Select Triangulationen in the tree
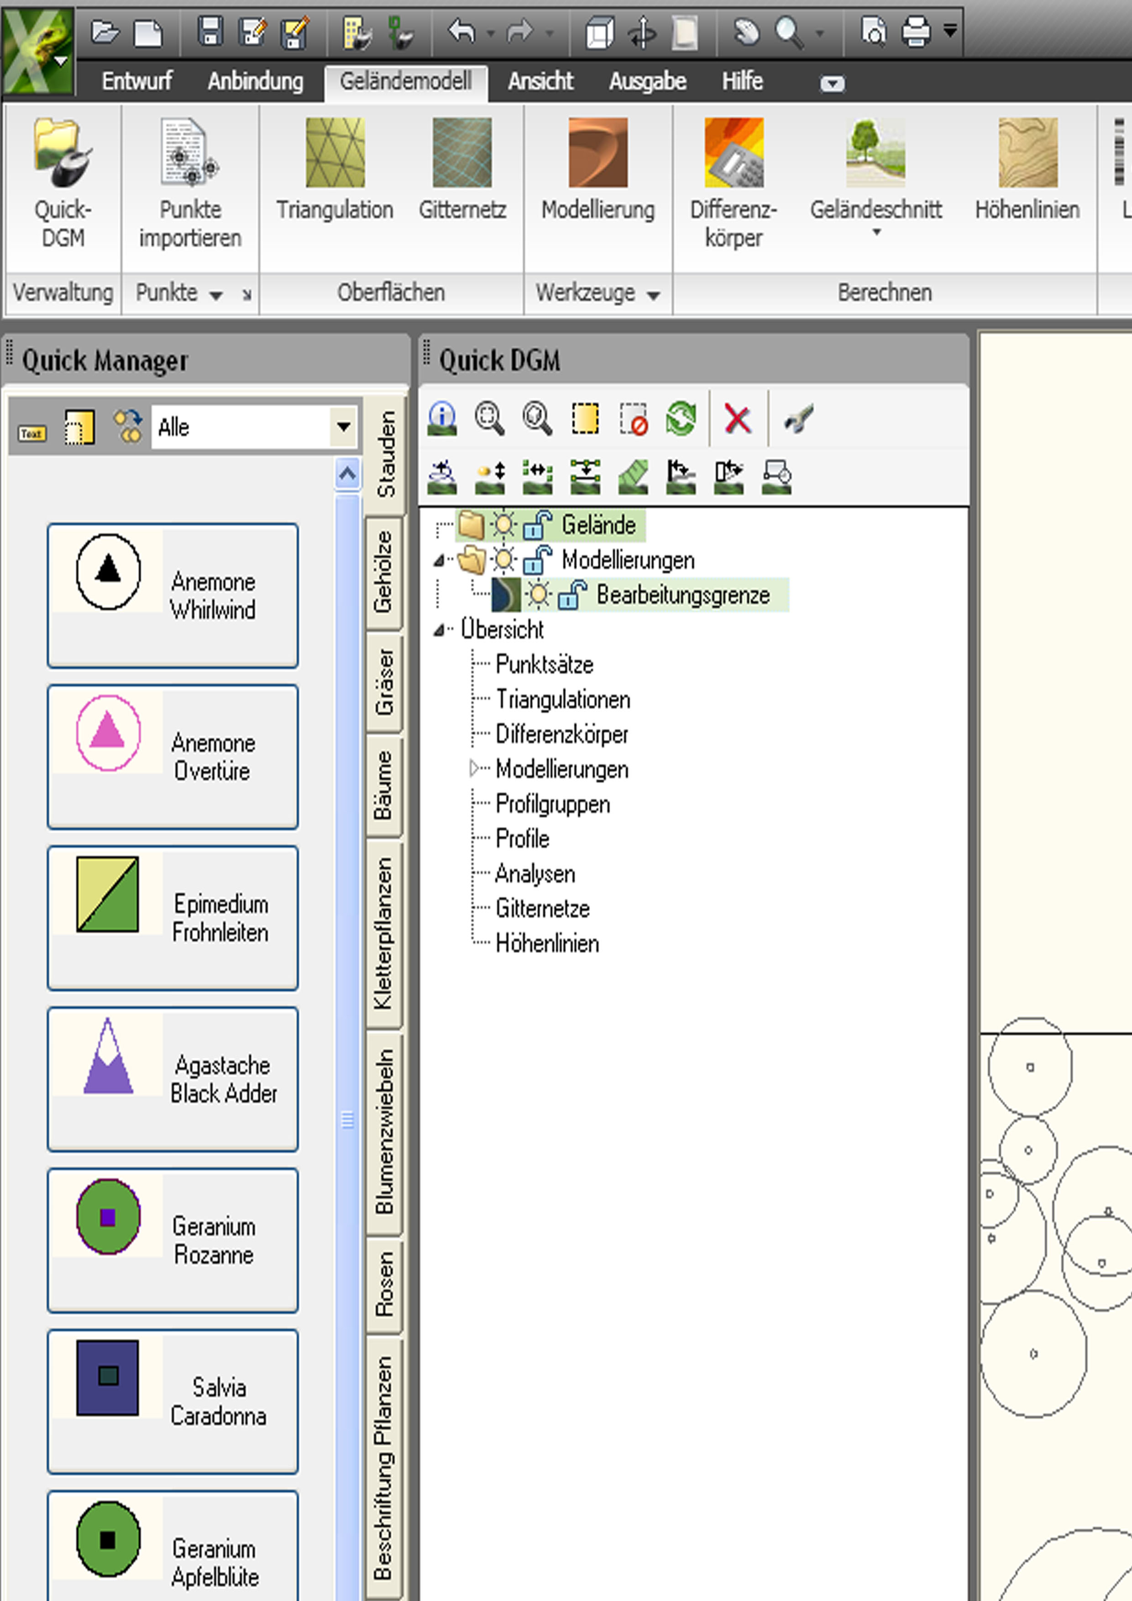Screen dimensions: 1132x1601 coord(563,699)
